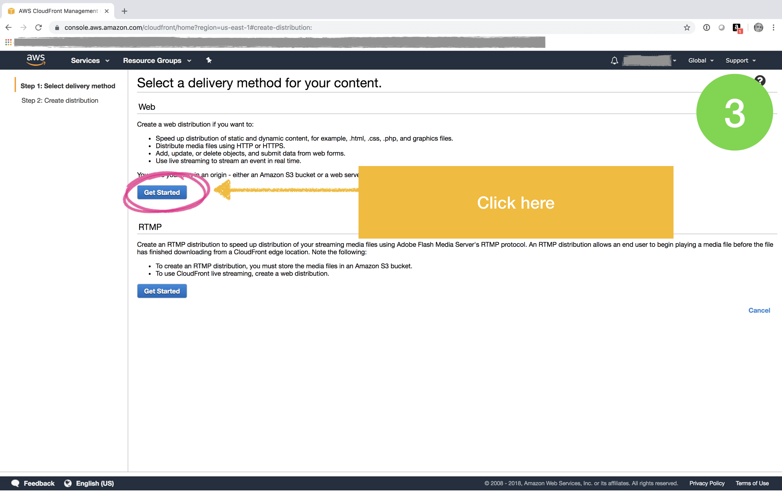
Task: Select the AWS CloudFront Management tab
Action: pyautogui.click(x=58, y=11)
